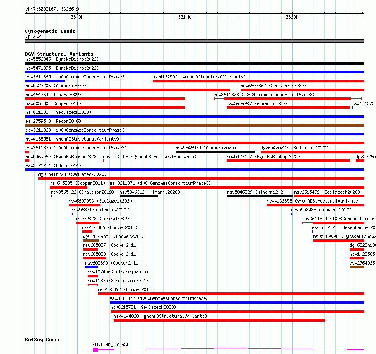Click the 3320k ruler tick label
The height and width of the screenshot is (354, 376).
[292, 17]
